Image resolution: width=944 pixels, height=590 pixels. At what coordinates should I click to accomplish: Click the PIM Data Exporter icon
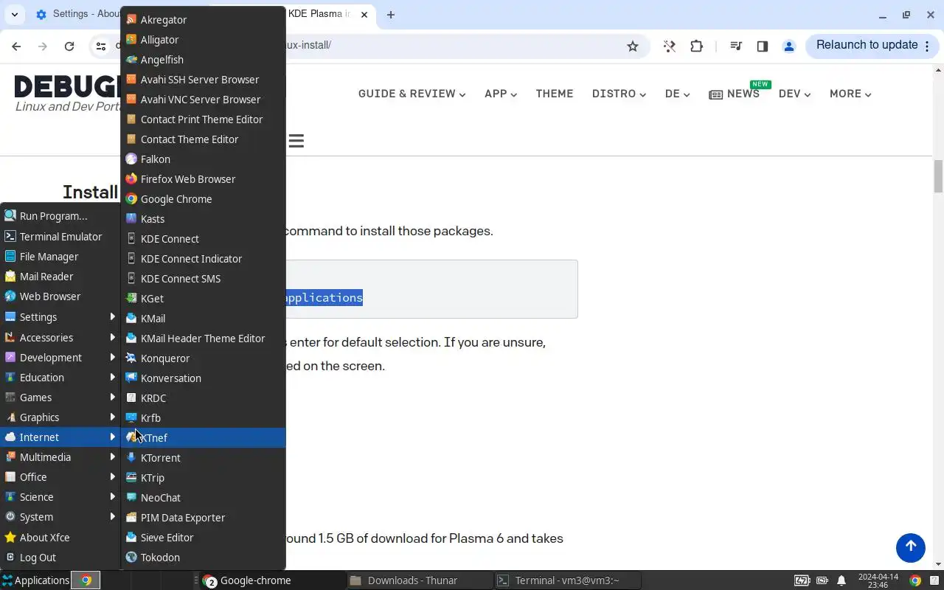click(131, 518)
